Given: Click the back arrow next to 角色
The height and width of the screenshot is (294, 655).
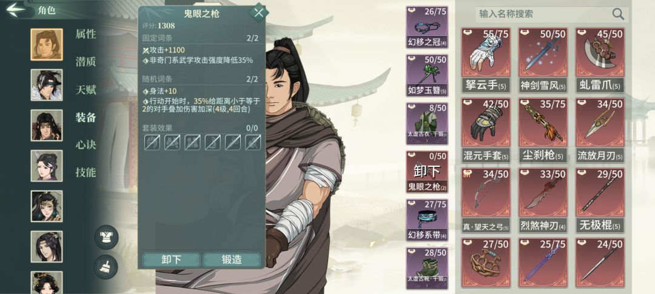Looking at the screenshot, I should tap(16, 10).
